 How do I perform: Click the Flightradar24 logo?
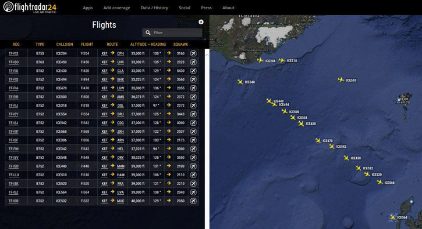(x=30, y=7)
